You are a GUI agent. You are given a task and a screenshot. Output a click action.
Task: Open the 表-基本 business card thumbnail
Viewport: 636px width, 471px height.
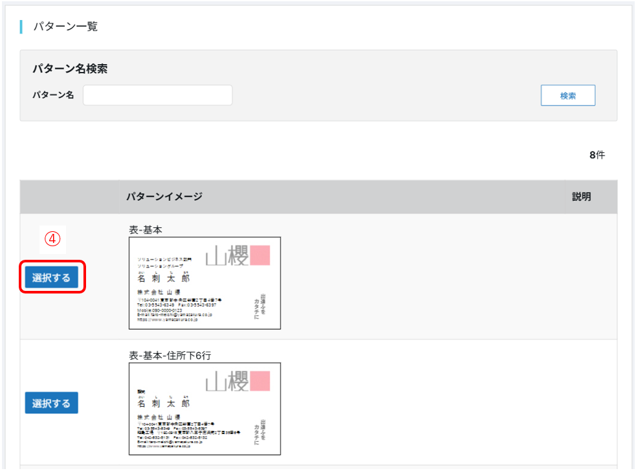(204, 283)
